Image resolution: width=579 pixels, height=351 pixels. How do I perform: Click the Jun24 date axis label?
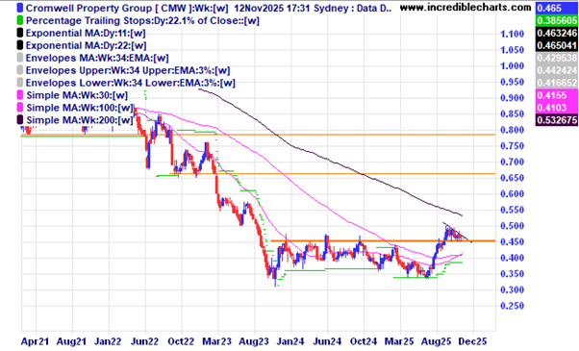(x=327, y=341)
